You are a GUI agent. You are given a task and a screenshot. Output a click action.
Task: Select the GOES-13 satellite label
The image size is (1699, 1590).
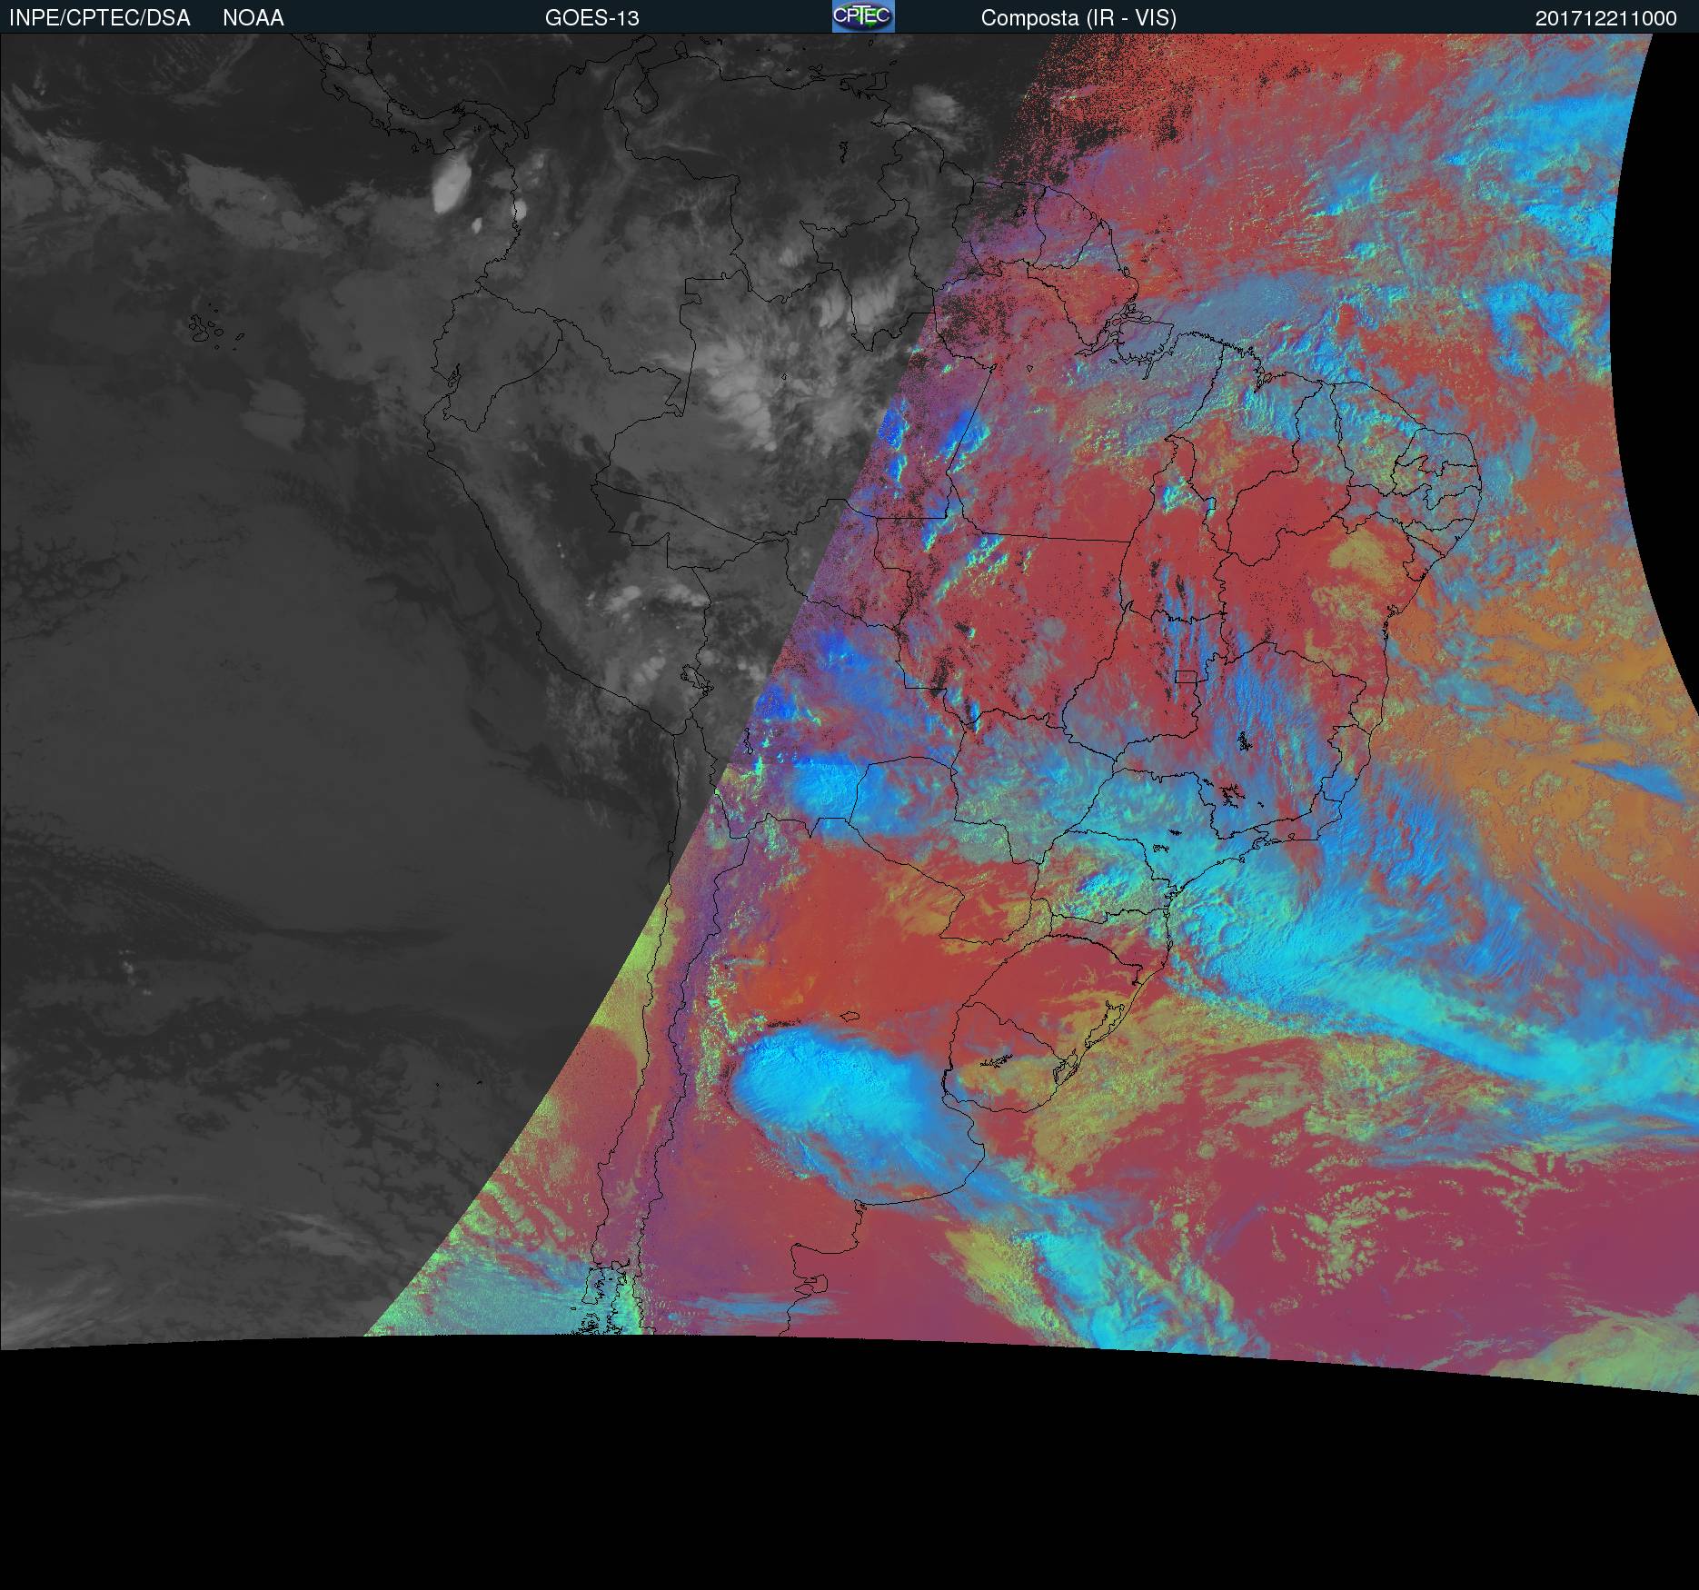(x=592, y=18)
